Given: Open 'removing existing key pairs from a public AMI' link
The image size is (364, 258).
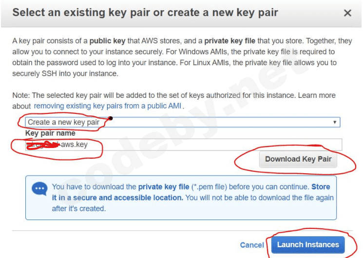Looking at the screenshot, I should [x=108, y=106].
